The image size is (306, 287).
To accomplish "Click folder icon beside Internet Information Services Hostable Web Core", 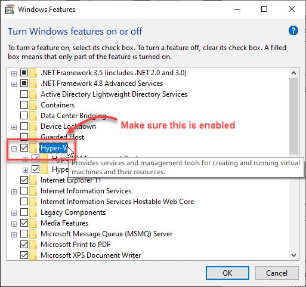I will (33, 202).
